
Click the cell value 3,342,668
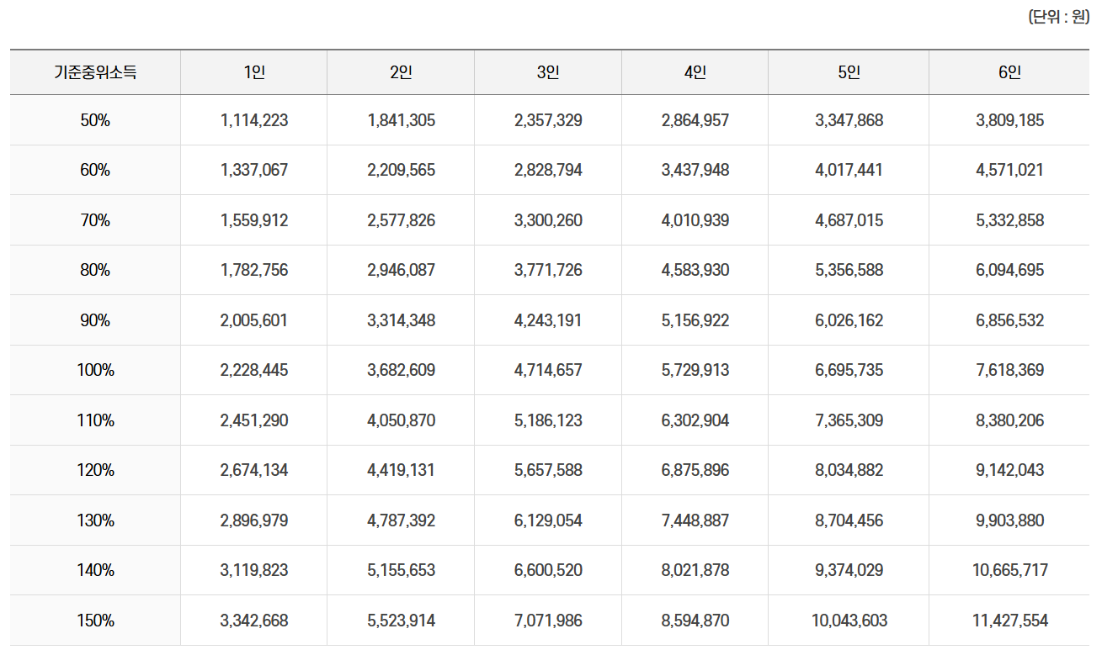254,621
